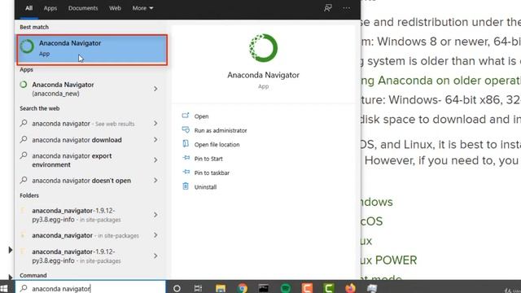Screen dimensions: 521x293
Task: Open Spotify from the taskbar
Action: 286,288
